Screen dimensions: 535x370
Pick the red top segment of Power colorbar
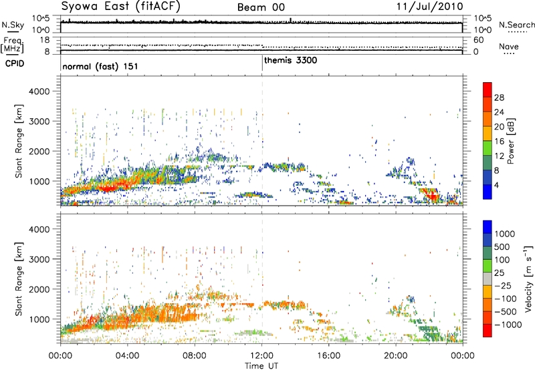pyautogui.click(x=488, y=89)
